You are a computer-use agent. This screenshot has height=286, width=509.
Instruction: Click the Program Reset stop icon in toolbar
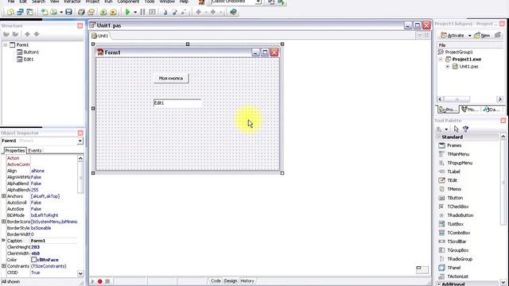152,13
